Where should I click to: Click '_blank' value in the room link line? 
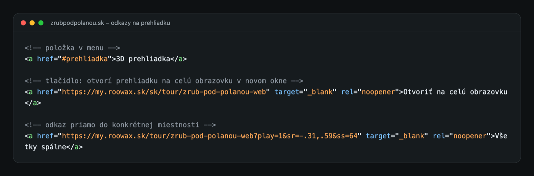411,136
